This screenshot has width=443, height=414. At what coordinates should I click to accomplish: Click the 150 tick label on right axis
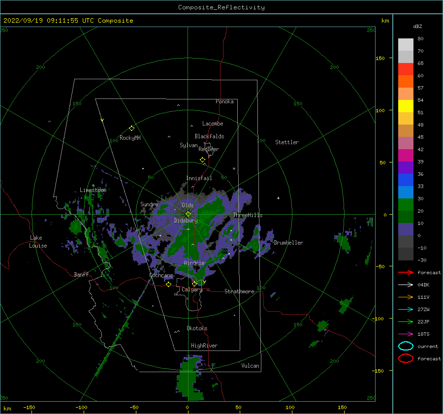(x=380, y=58)
